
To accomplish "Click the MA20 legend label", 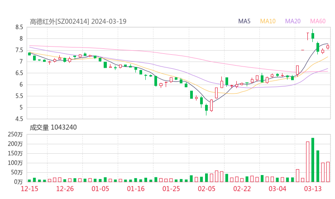I will click(x=293, y=21).
